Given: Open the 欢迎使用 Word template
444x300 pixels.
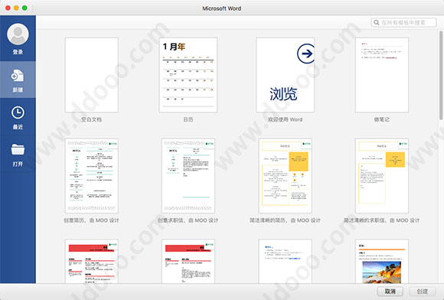Looking at the screenshot, I should [x=285, y=75].
